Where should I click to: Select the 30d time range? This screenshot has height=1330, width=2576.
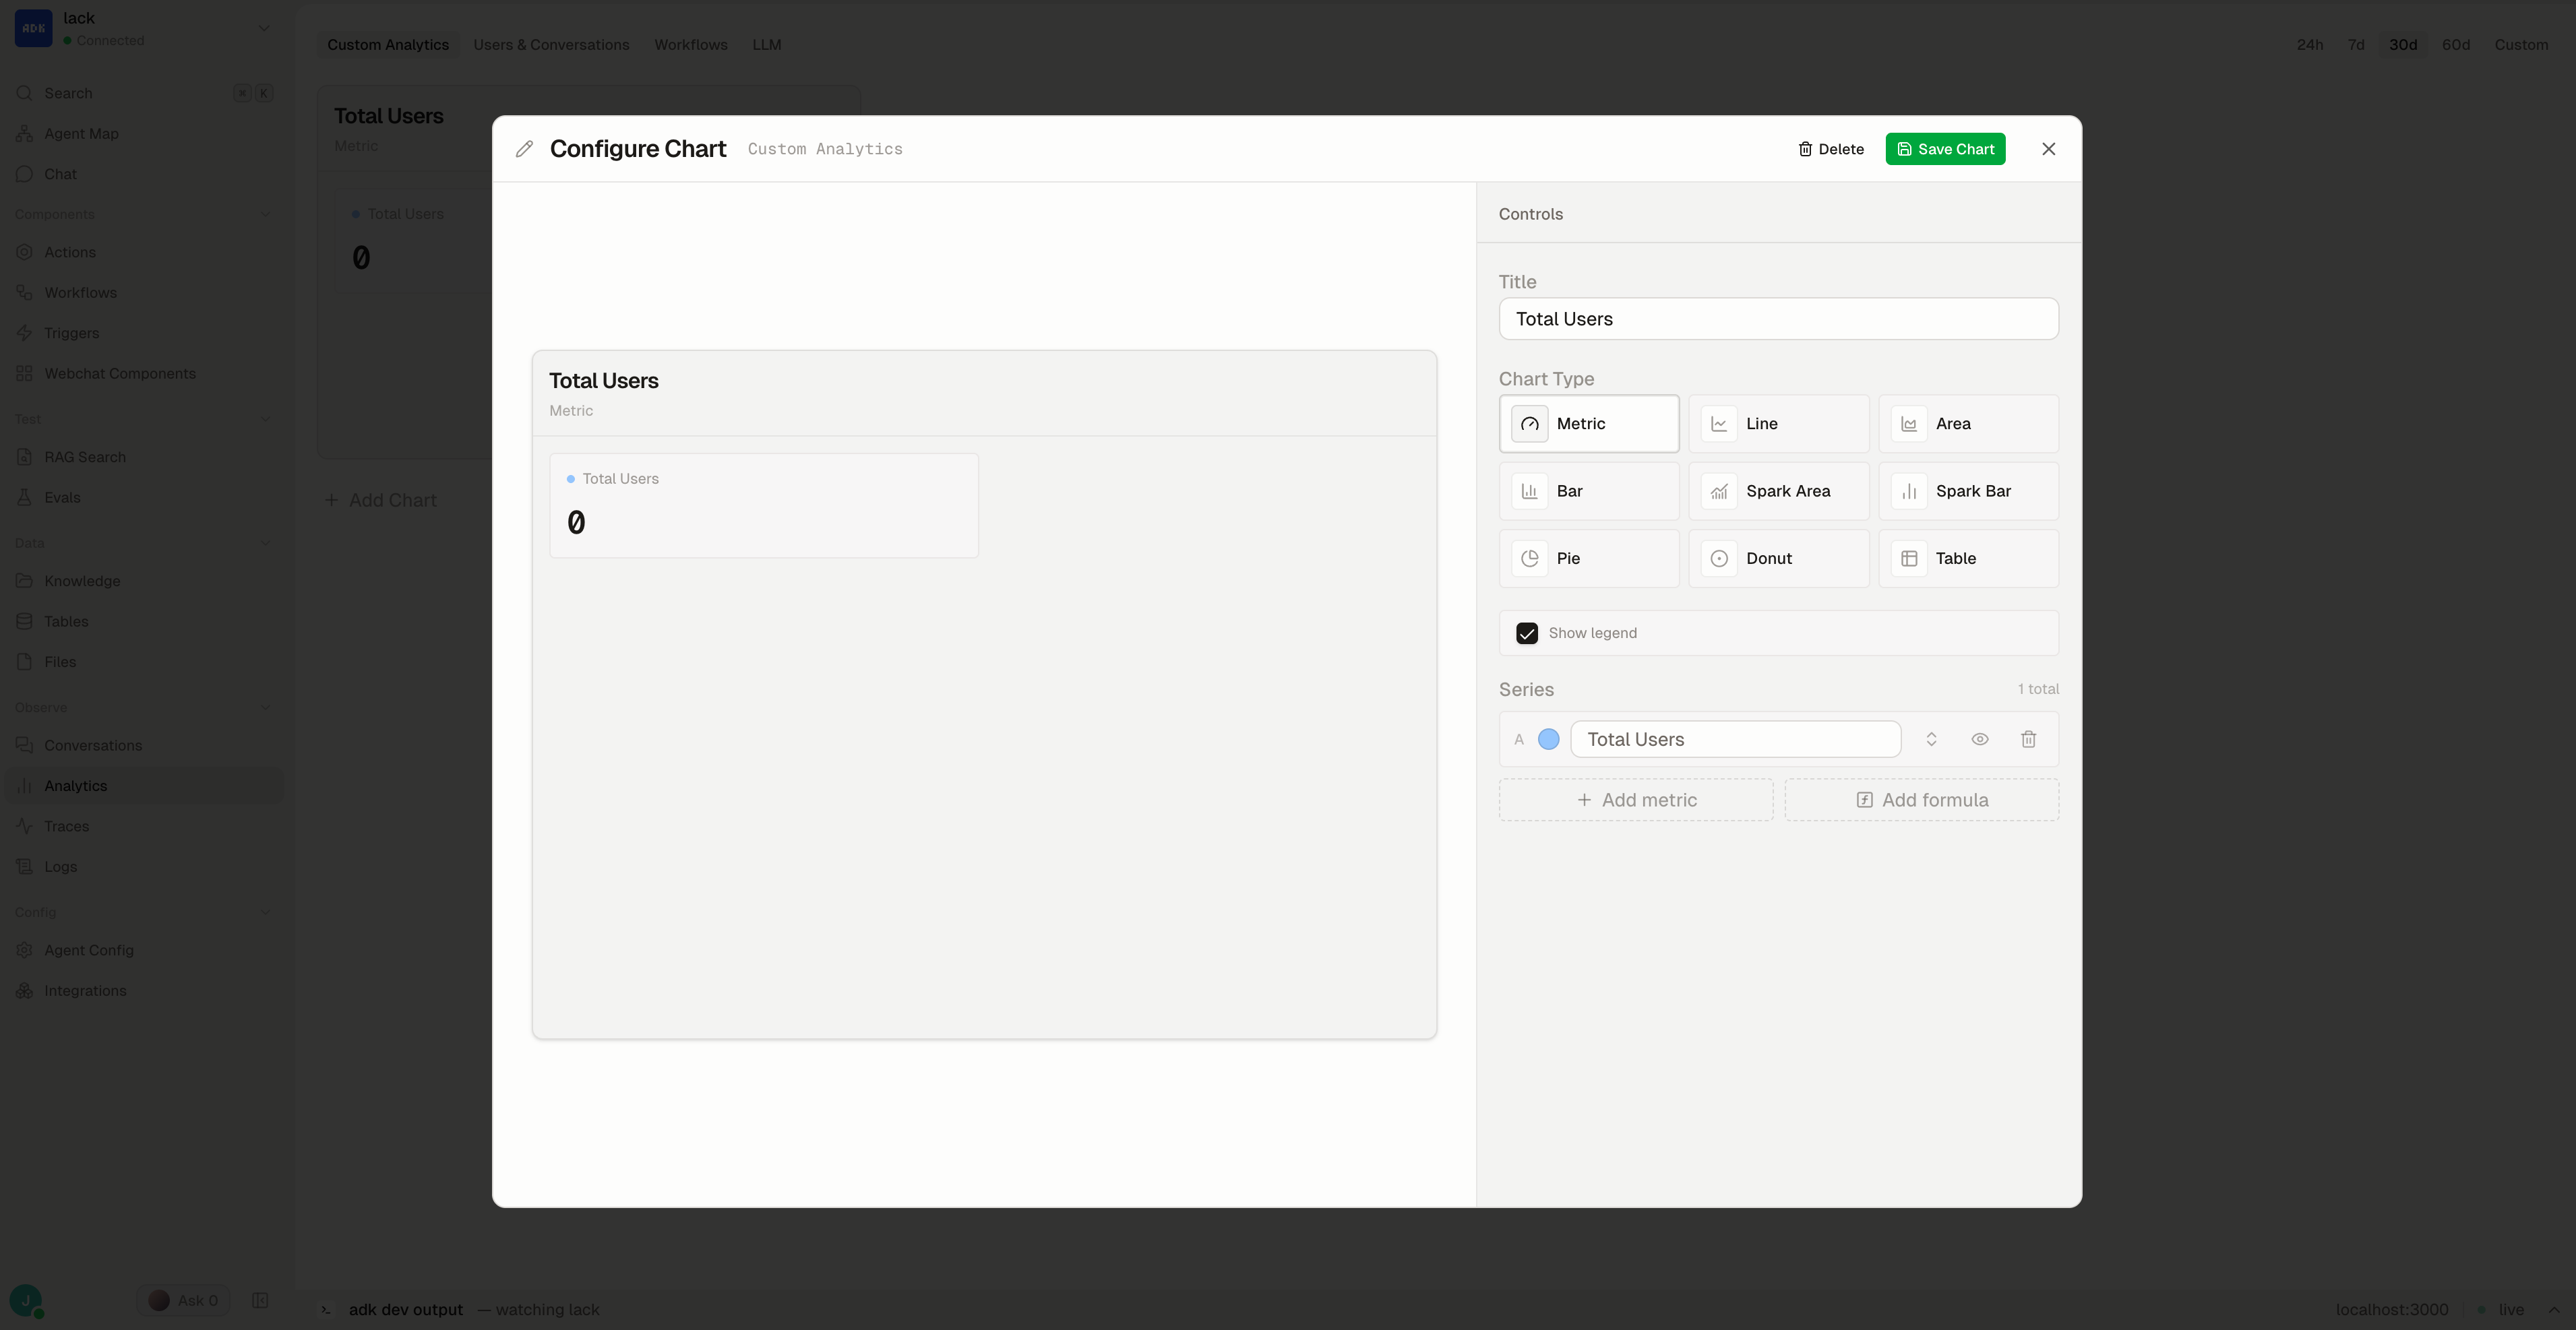[2403, 45]
